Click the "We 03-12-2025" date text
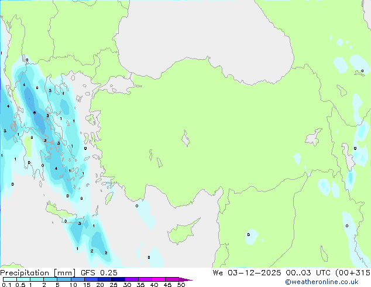The width and height of the screenshot is (371, 287). click(x=247, y=273)
